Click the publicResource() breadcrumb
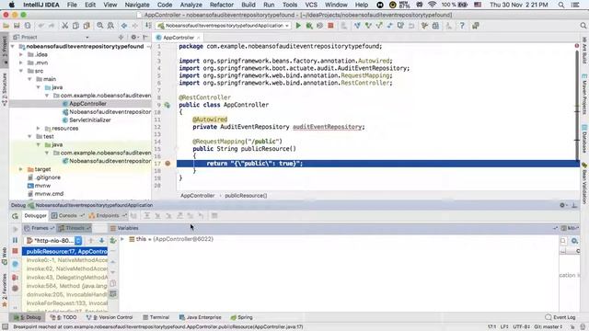The height and width of the screenshot is (331, 589). 246,196
